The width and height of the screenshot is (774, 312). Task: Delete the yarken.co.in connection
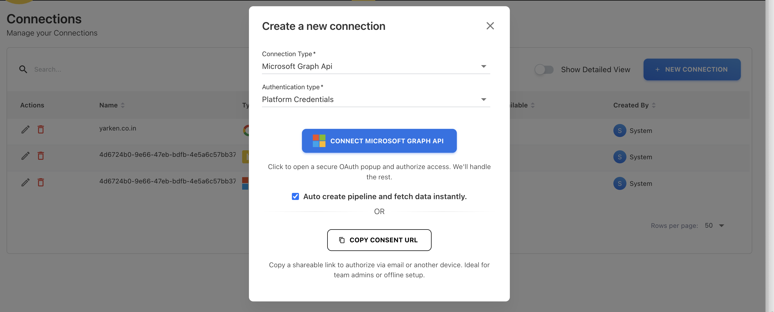click(x=41, y=130)
